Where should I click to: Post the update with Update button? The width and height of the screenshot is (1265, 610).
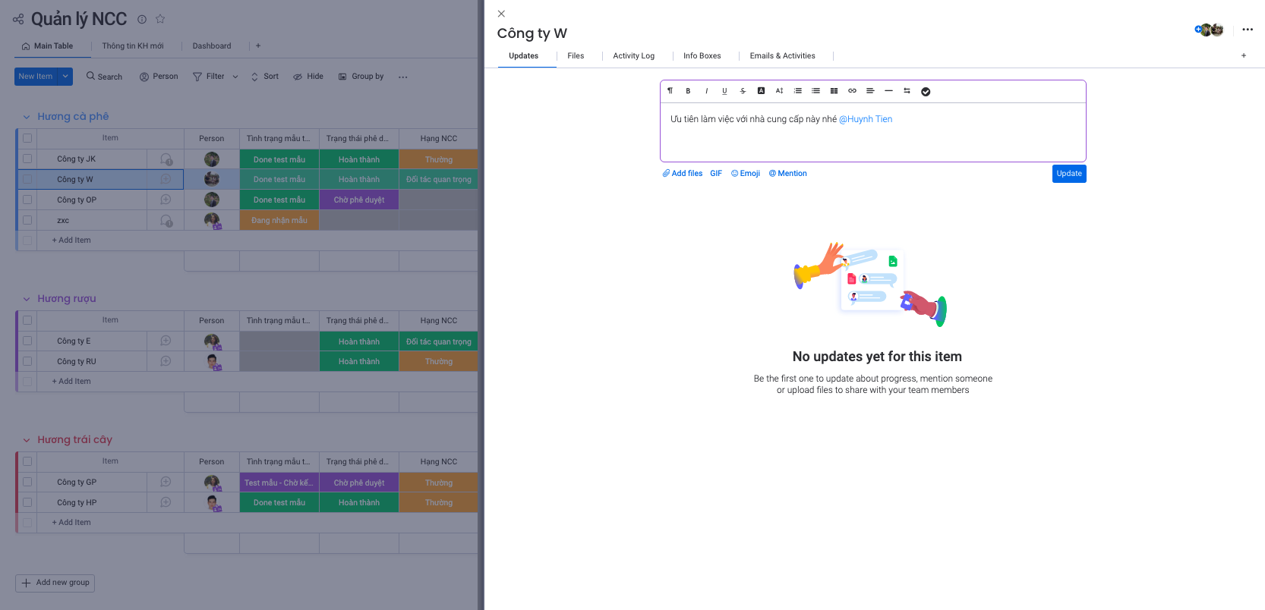pyautogui.click(x=1068, y=174)
